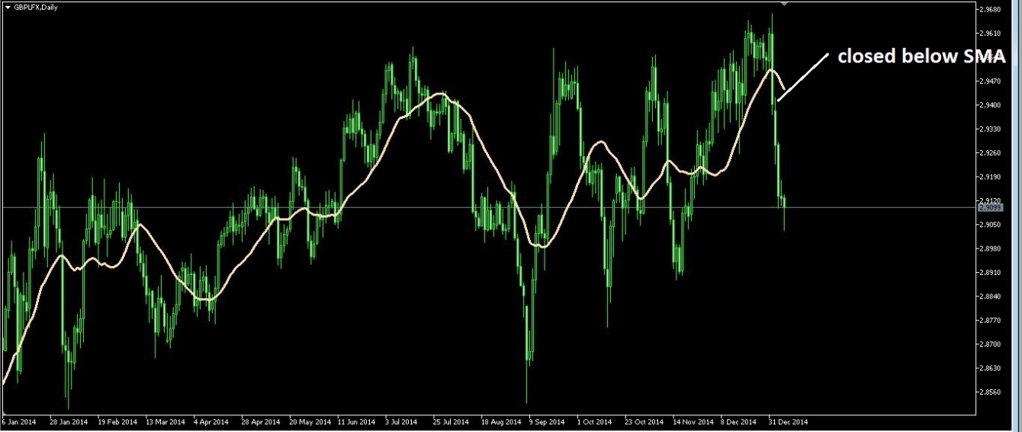Click the 6 Jan 2014 date label
Screen dimensions: 1022x432
[19, 421]
